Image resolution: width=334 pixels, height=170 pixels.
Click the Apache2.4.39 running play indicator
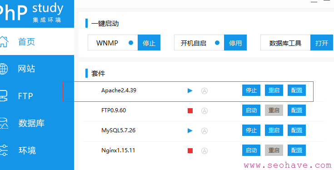coord(190,91)
